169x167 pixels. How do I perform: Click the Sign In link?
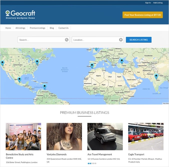[148, 3]
